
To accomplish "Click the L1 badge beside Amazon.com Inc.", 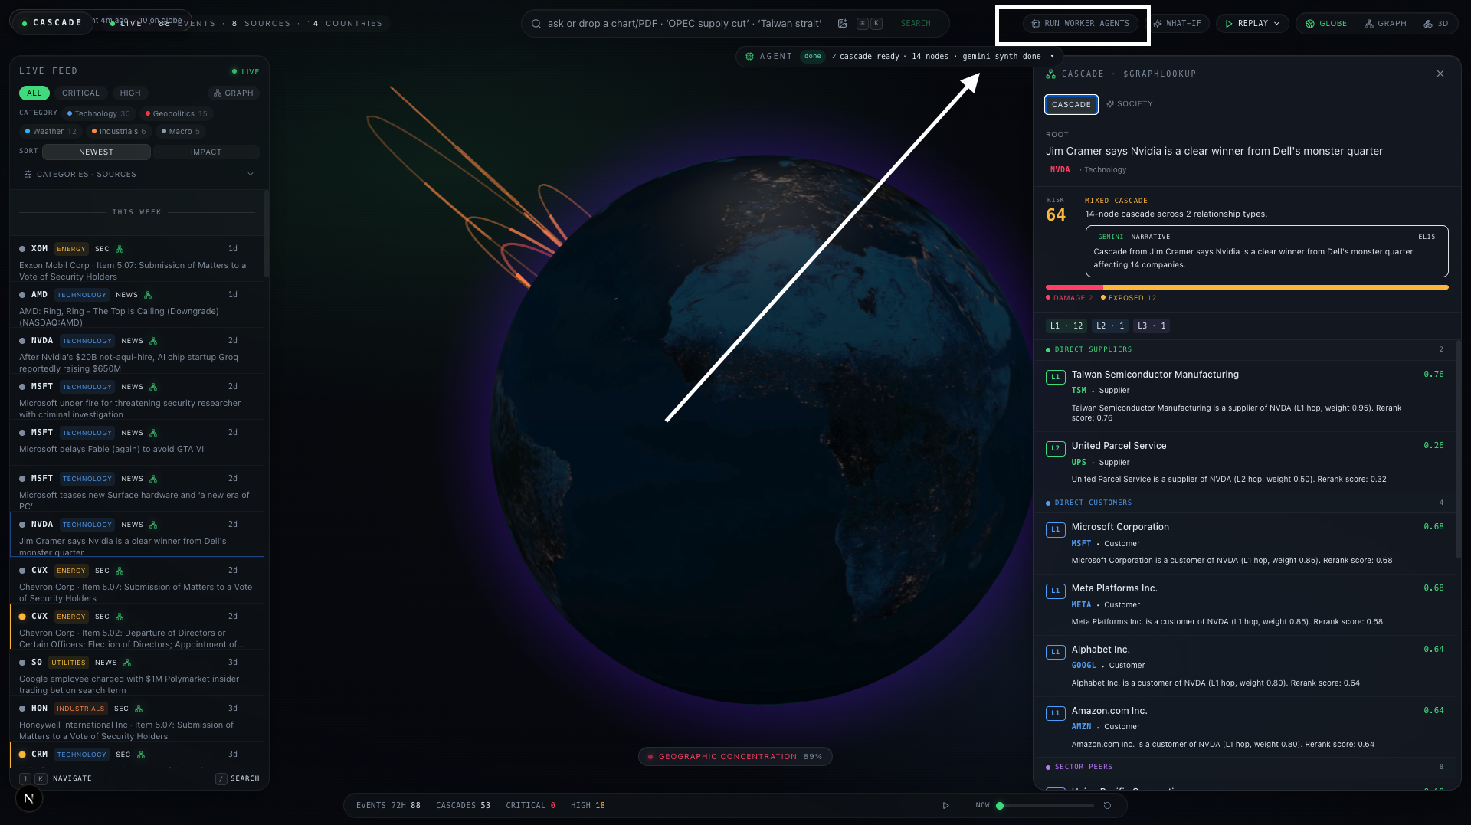I will [x=1056, y=713].
